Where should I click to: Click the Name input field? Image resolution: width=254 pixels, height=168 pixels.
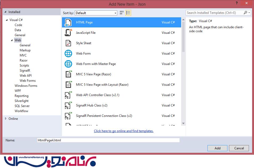pyautogui.click(x=109, y=140)
